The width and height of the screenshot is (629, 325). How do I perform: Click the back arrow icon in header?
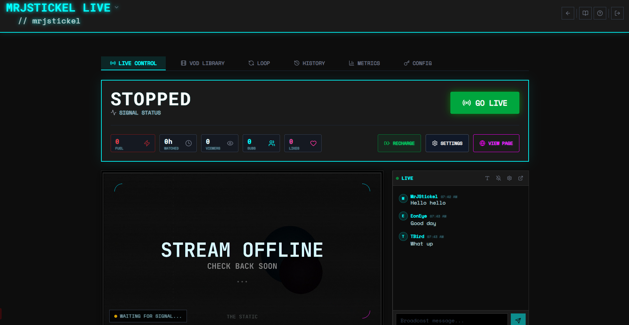pos(568,13)
